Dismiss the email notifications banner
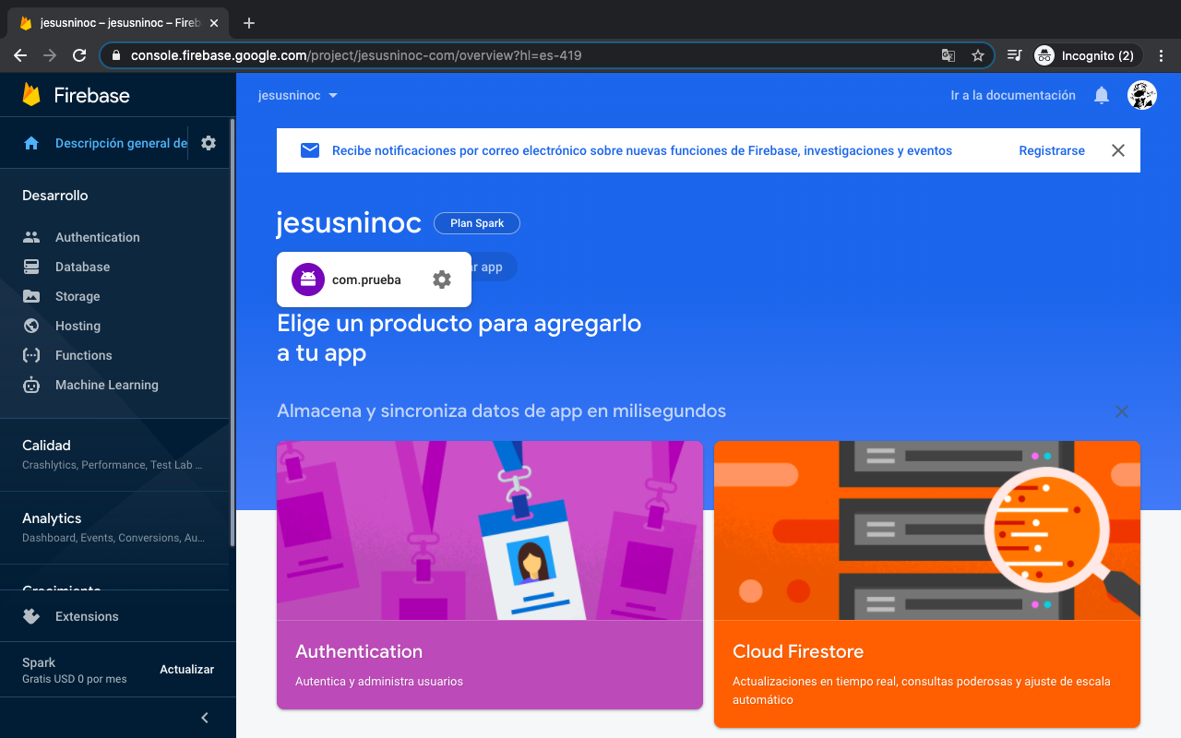Screen dimensions: 1181x738 (1118, 150)
